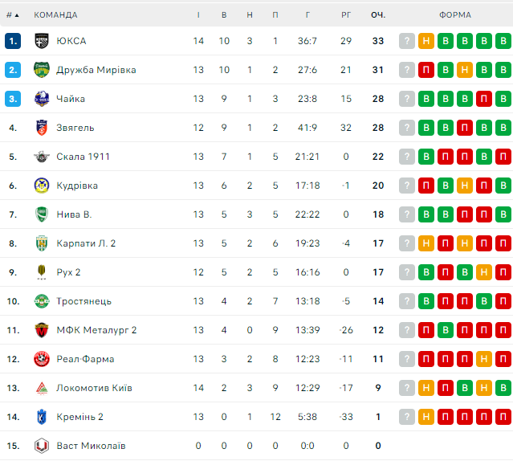Image resolution: width=513 pixels, height=461 pixels.
Task: Click the Чайка team logo
Action: tap(42, 99)
